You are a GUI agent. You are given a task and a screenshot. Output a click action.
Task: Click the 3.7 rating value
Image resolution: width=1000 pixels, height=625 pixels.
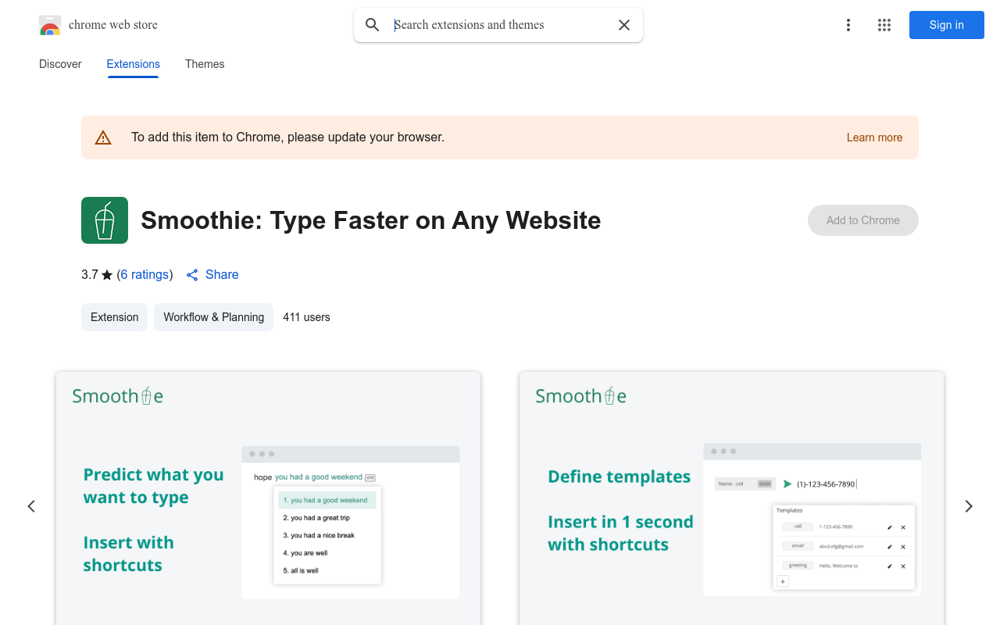coord(90,275)
